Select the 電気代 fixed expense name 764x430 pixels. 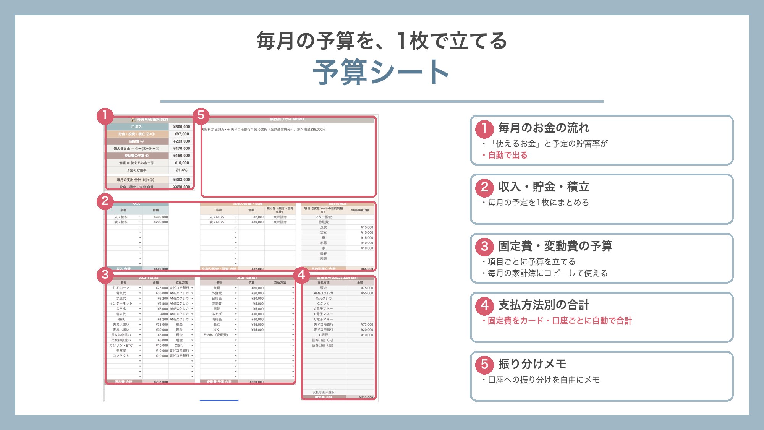point(121,294)
